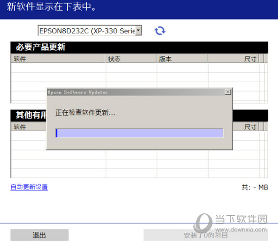The height and width of the screenshot is (243, 278).
Task: Click the refresh arrows icon beside printer dropdown
Action: click(x=160, y=31)
